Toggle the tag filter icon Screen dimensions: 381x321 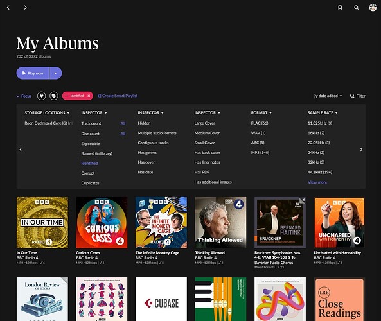(x=54, y=96)
